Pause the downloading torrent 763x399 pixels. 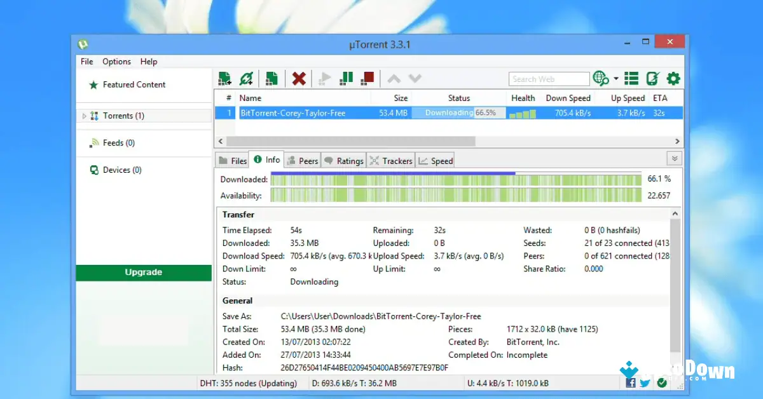click(x=346, y=78)
